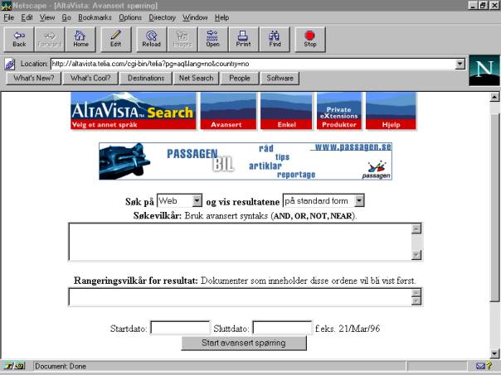
Task: Open the Help menu
Action: coord(221,17)
